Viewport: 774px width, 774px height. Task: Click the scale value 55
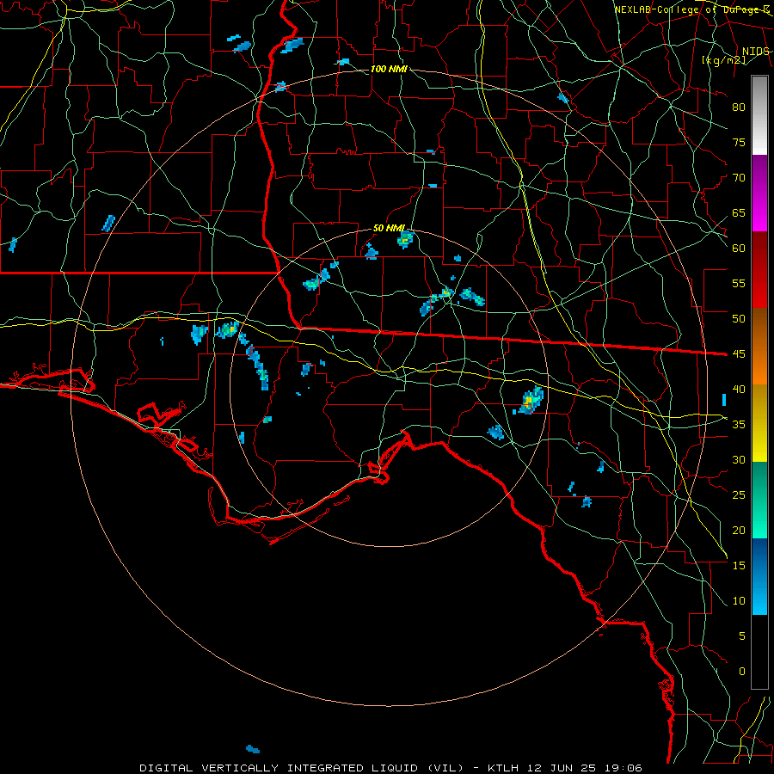pyautogui.click(x=739, y=283)
